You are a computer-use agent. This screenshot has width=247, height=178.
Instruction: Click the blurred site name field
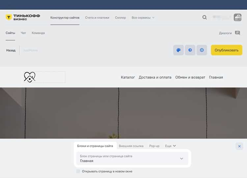(31, 50)
